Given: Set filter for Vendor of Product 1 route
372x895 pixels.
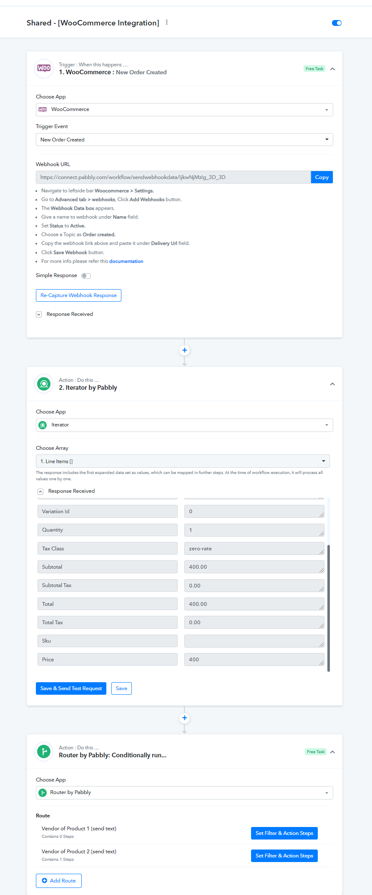Looking at the screenshot, I should click(x=284, y=833).
